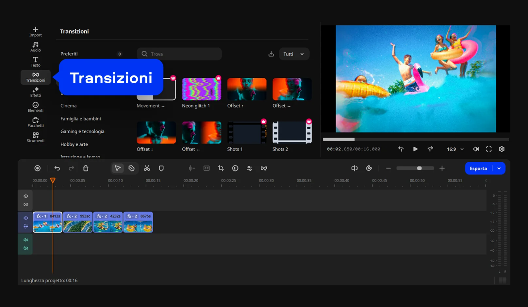Toggle visibility of the video track
Screen dimensions: 528x307
coord(26,218)
